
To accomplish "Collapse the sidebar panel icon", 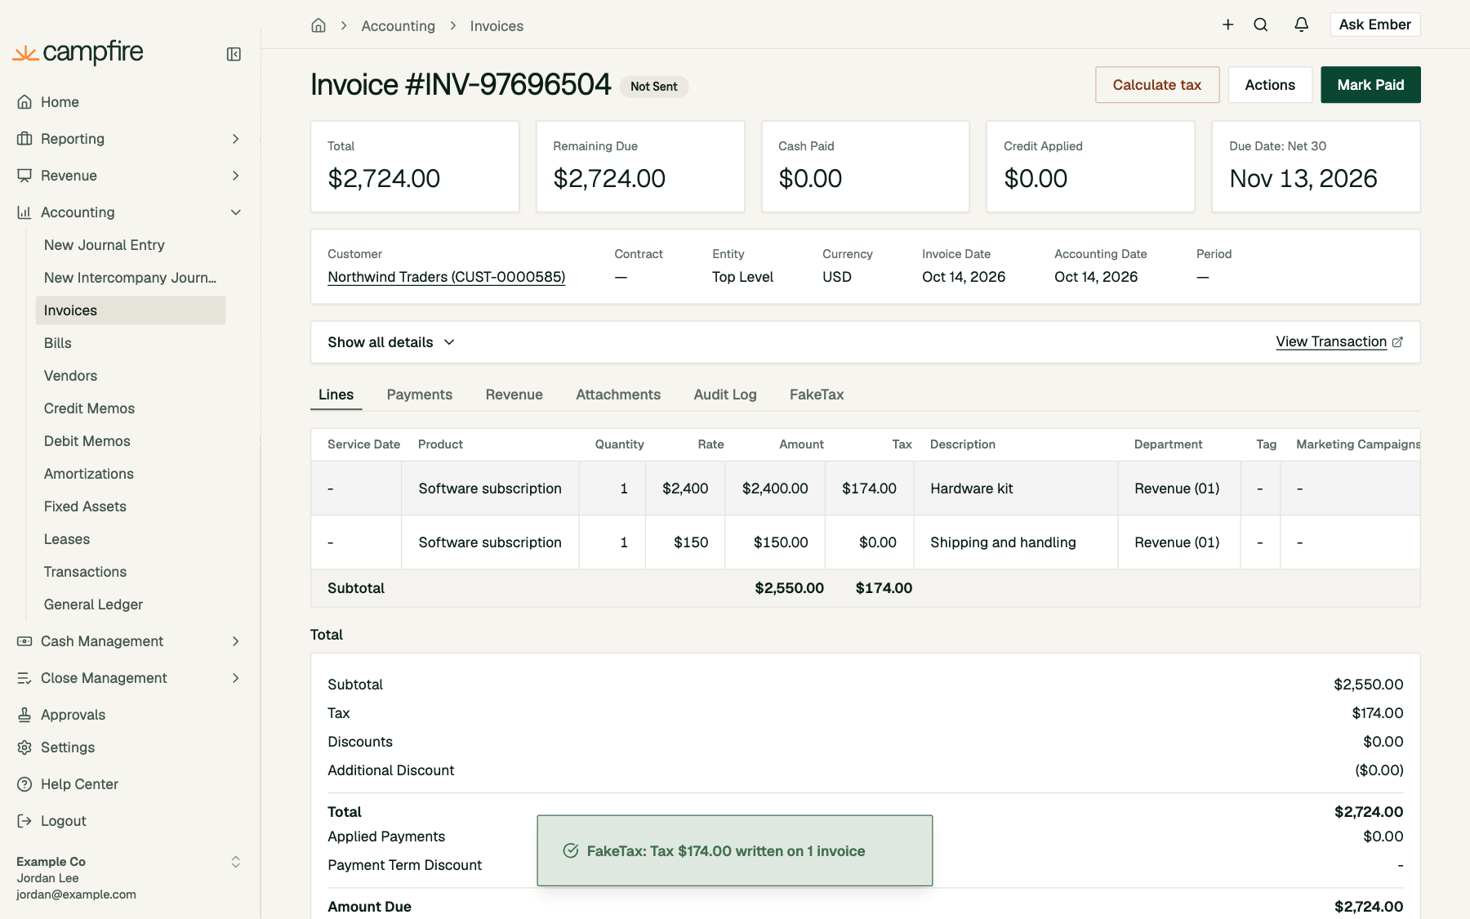I will (x=234, y=54).
